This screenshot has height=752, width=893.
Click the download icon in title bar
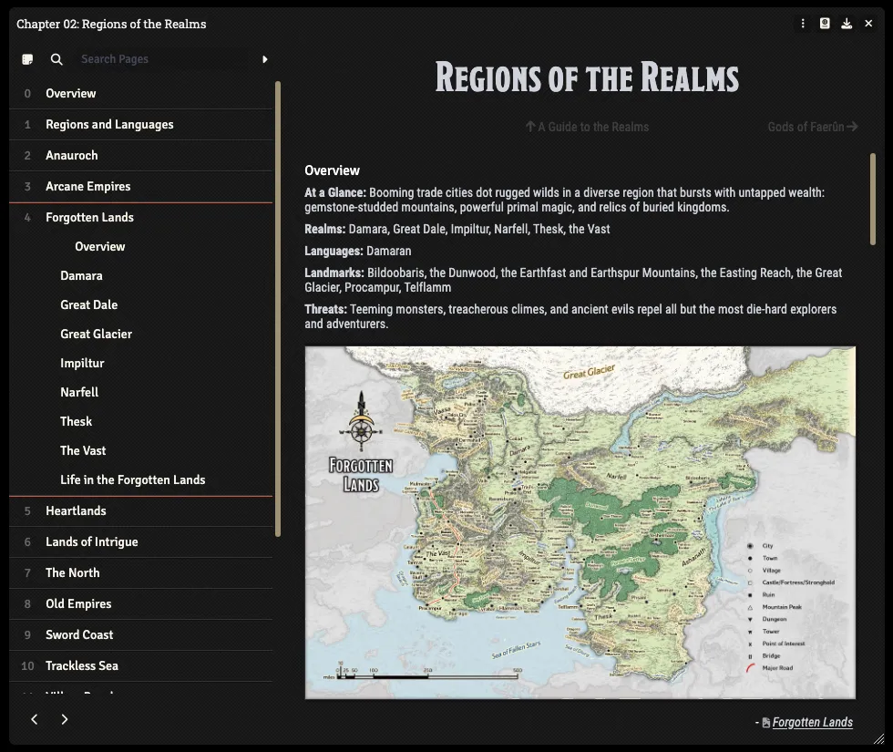(x=847, y=24)
